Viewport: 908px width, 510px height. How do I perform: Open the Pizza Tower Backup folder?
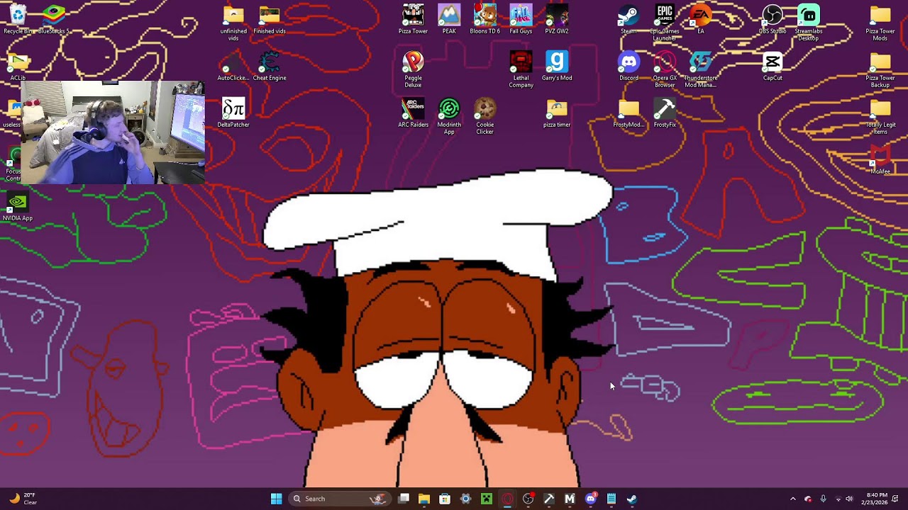tap(880, 69)
